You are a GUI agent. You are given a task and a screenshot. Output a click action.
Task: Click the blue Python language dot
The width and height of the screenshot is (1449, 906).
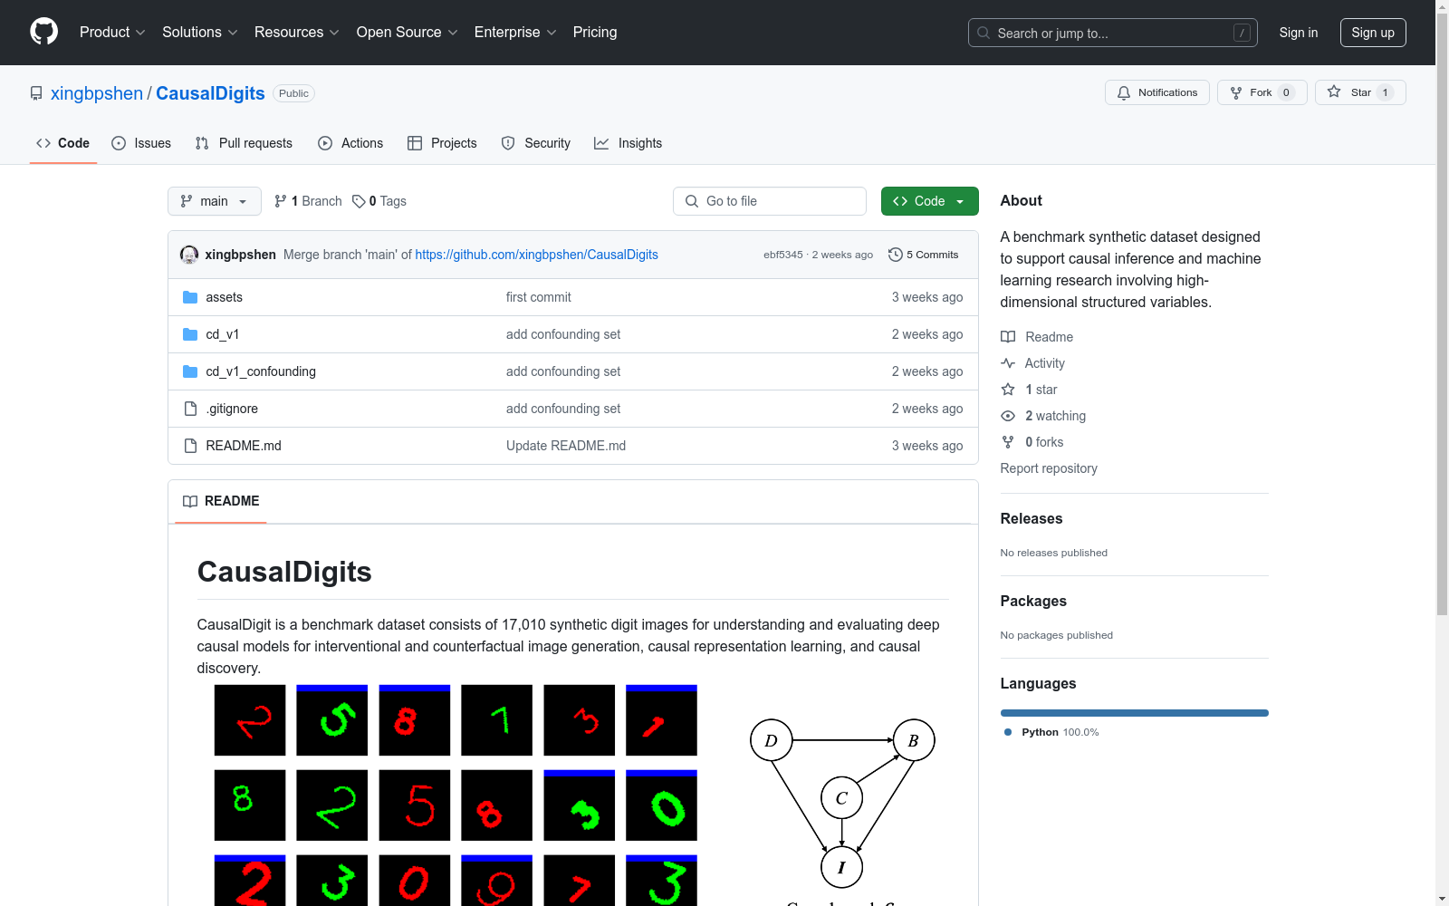1008,732
